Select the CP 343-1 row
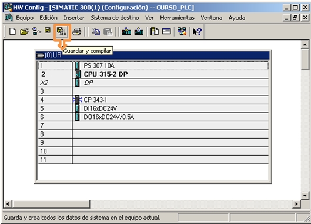This screenshot has width=311, height=224. (153, 100)
